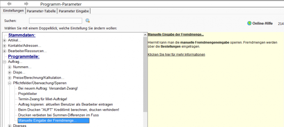The image size is (284, 127).
Task: Expand the Bearbeiter/Ressourcen… tree node
Action: click(5, 51)
